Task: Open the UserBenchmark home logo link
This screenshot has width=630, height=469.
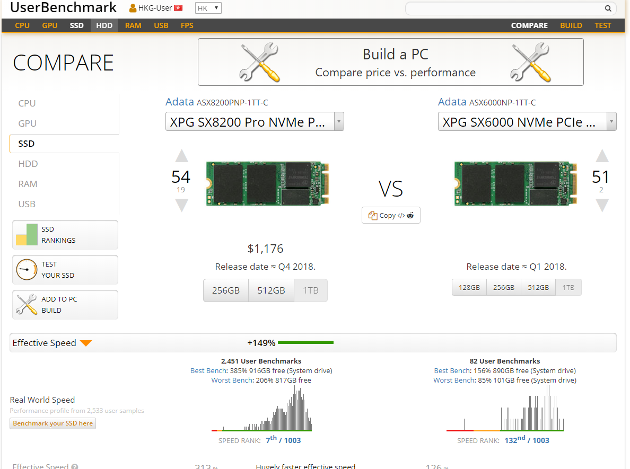Action: pos(64,7)
